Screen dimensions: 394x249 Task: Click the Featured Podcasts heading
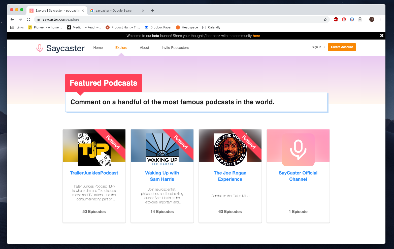(x=104, y=83)
